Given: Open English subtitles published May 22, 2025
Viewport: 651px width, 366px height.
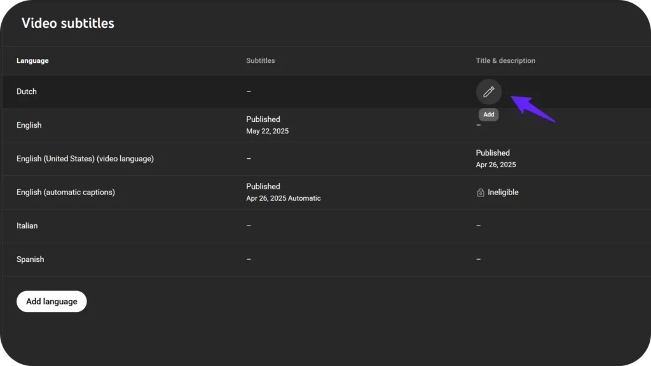Looking at the screenshot, I should click(263, 119).
